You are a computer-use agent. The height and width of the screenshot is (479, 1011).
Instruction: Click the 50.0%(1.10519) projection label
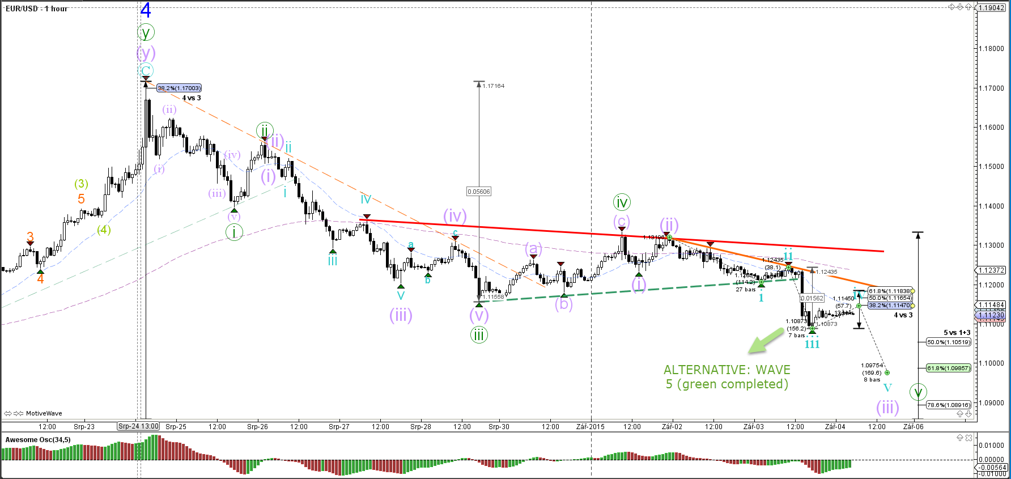pyautogui.click(x=949, y=342)
